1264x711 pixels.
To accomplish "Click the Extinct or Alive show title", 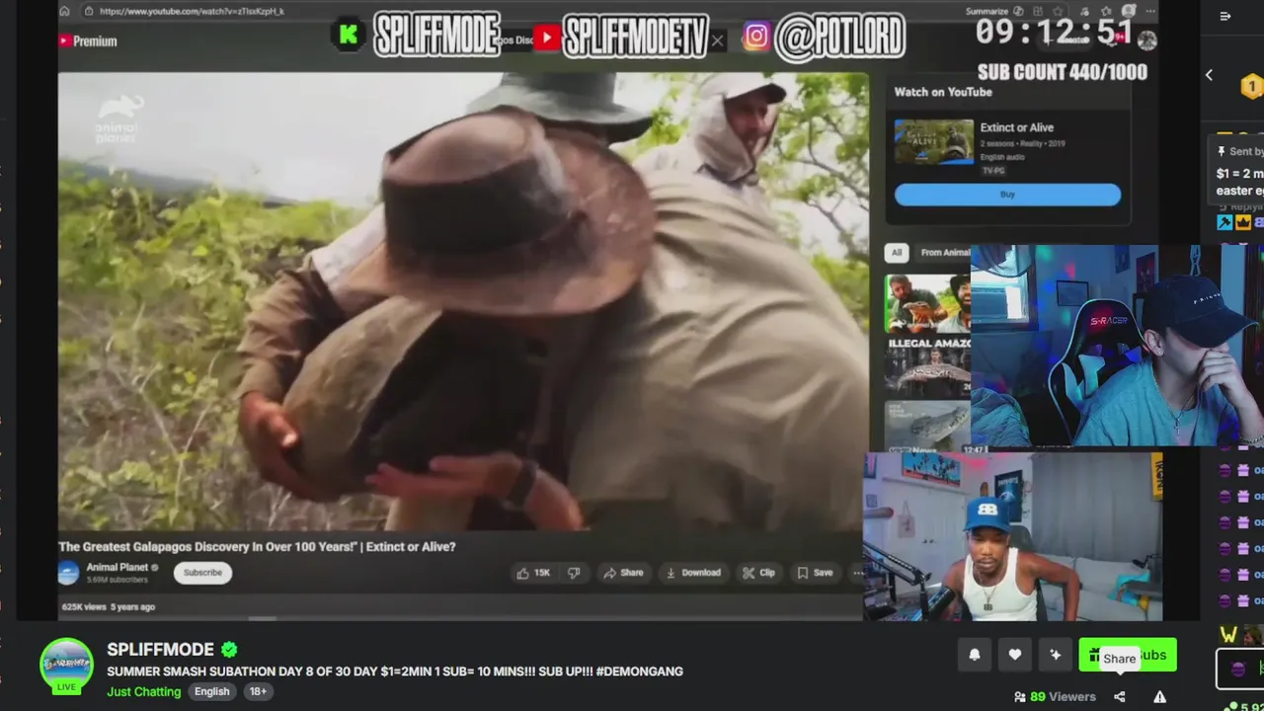I will tap(1016, 127).
